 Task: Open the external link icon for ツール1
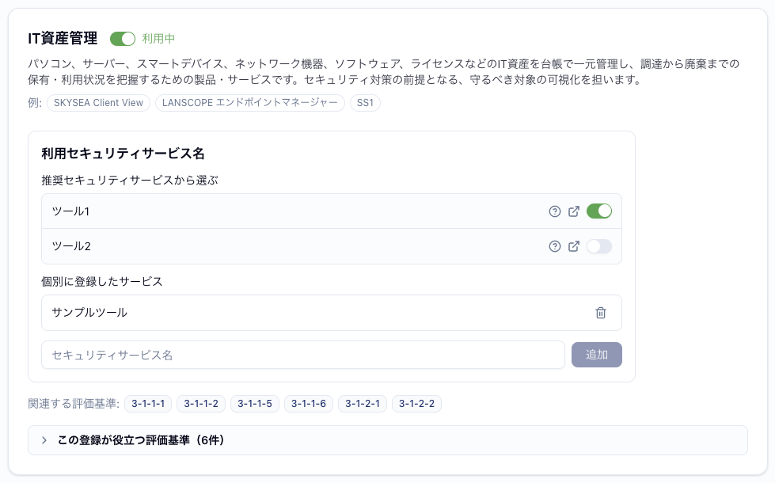point(574,211)
